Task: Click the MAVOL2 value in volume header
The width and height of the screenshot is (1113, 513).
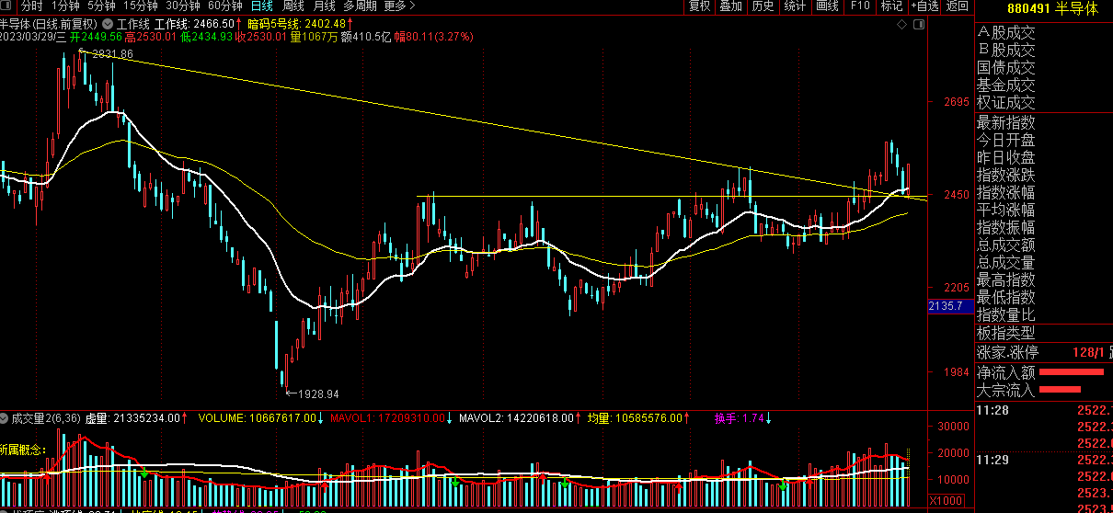Action: tap(515, 418)
